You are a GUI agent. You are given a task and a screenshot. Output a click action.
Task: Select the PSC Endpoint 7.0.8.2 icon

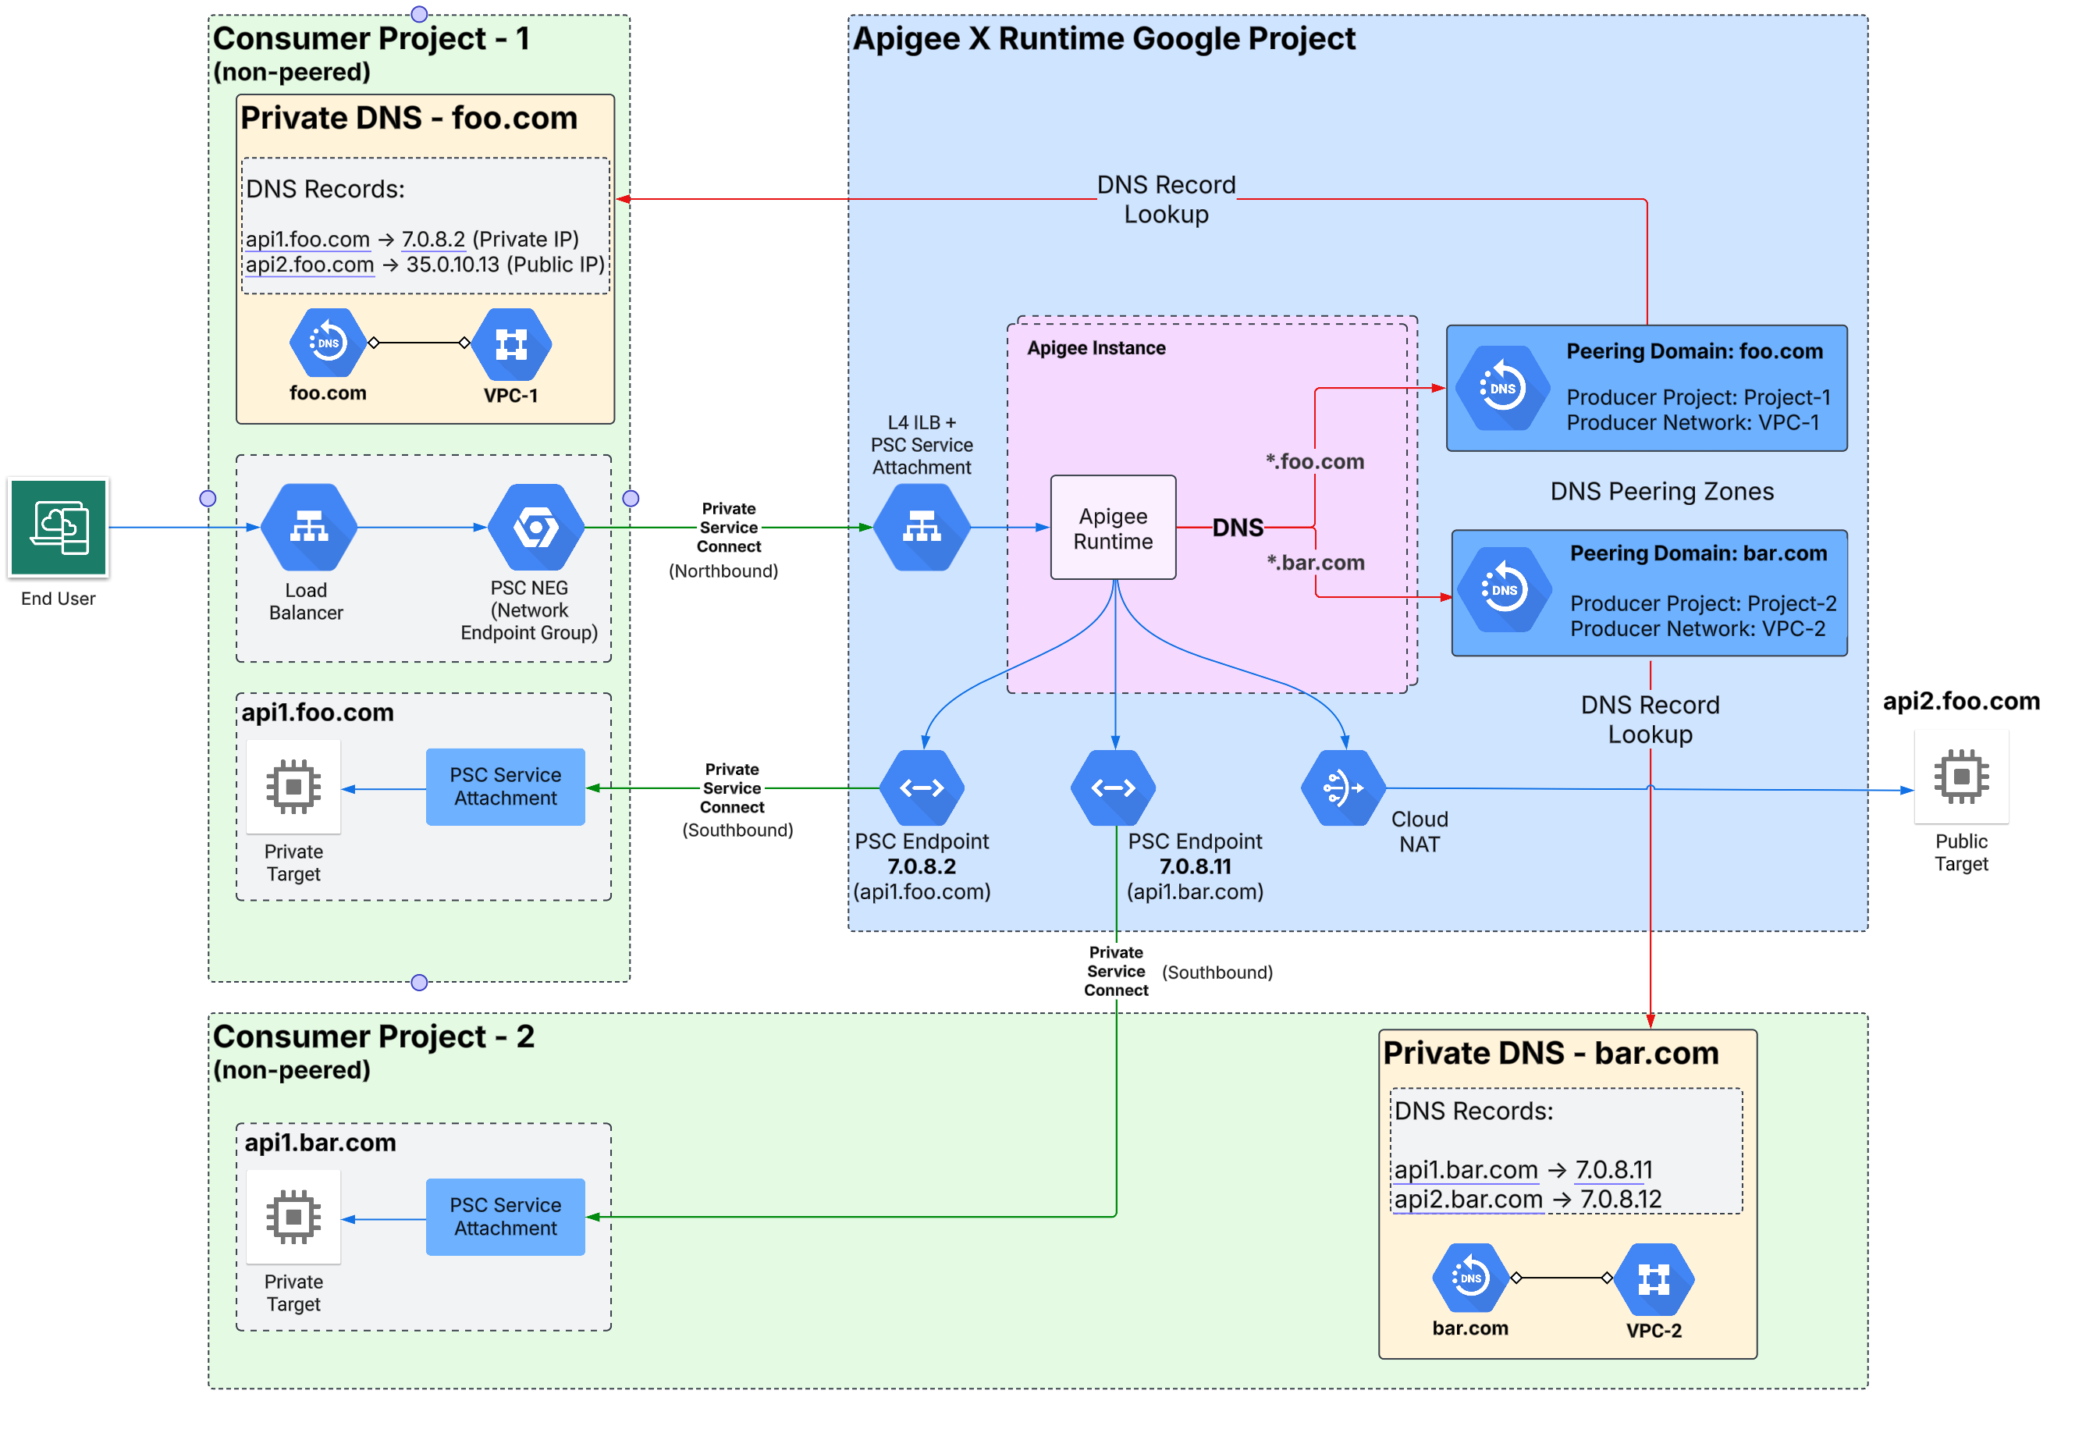[922, 788]
